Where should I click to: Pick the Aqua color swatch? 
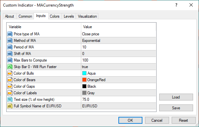pyautogui.click(x=84, y=73)
